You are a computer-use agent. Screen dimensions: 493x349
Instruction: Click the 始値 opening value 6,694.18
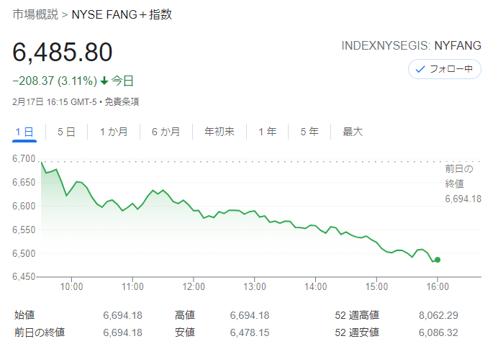[x=123, y=315]
